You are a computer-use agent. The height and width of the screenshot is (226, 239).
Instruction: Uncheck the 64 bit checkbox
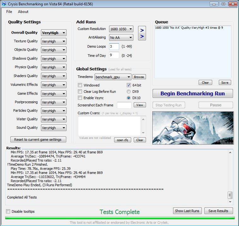[129, 85]
